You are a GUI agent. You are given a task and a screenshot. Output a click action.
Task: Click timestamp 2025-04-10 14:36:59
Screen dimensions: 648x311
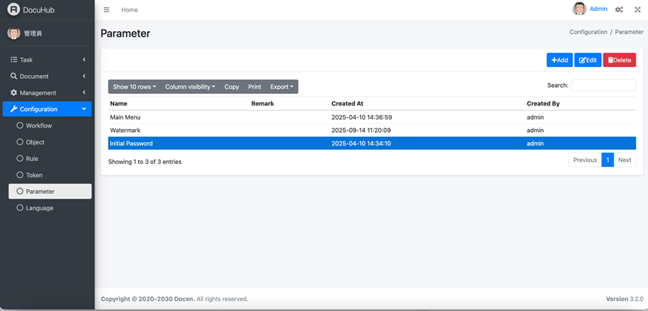click(x=362, y=117)
